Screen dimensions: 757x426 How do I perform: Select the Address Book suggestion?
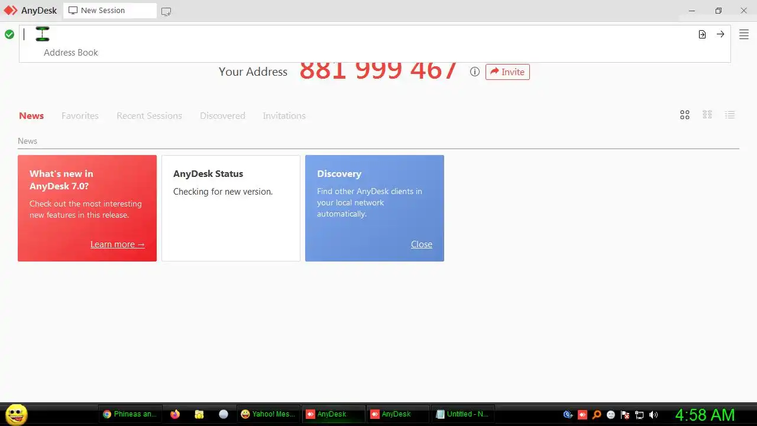click(71, 53)
